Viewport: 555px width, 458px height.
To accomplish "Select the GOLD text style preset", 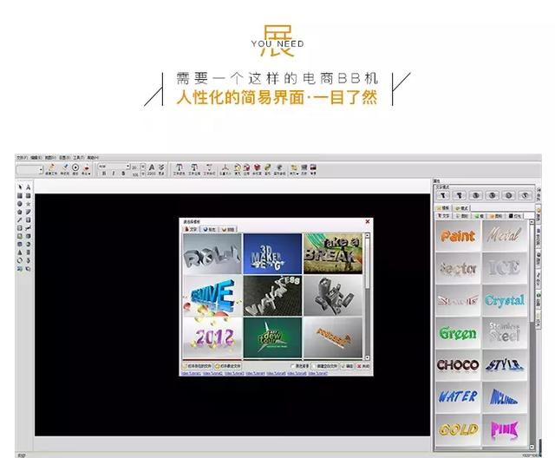I will click(x=458, y=429).
